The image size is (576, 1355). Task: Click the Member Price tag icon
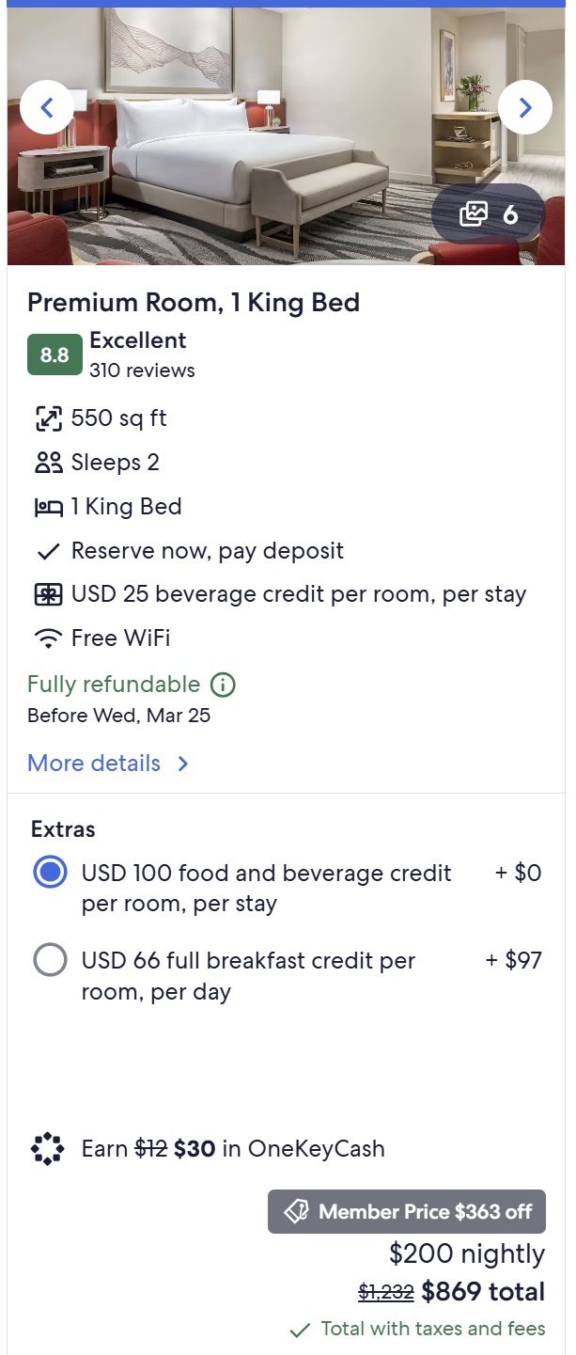click(296, 1212)
